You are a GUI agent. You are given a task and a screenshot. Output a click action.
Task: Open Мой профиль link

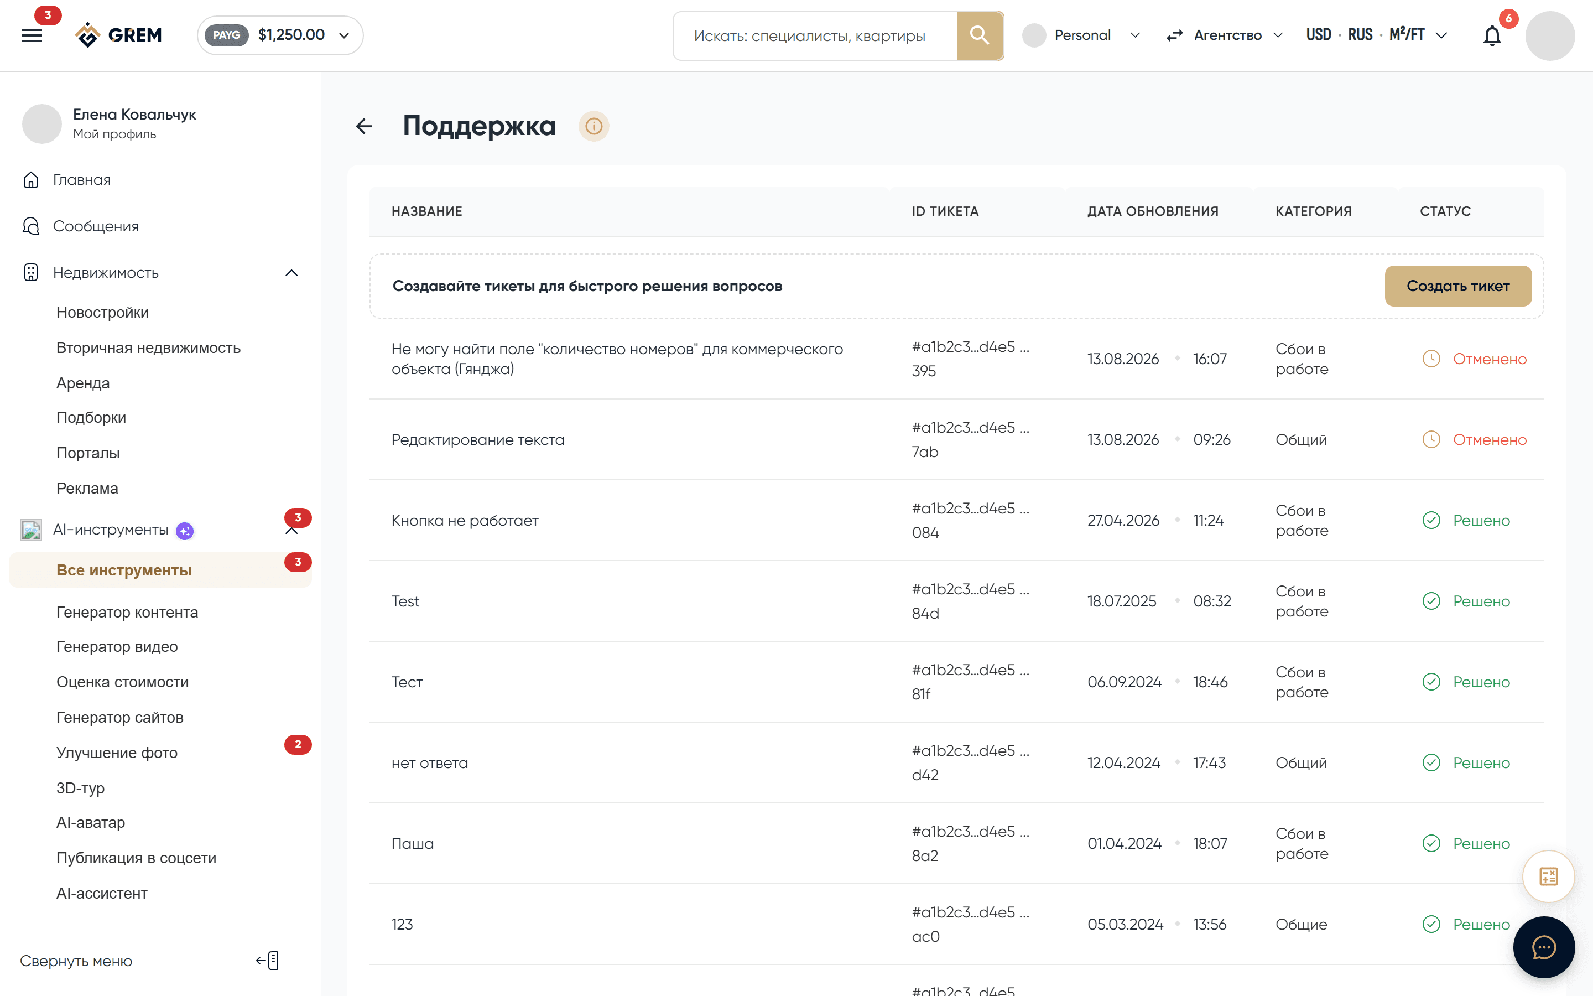pyautogui.click(x=114, y=134)
